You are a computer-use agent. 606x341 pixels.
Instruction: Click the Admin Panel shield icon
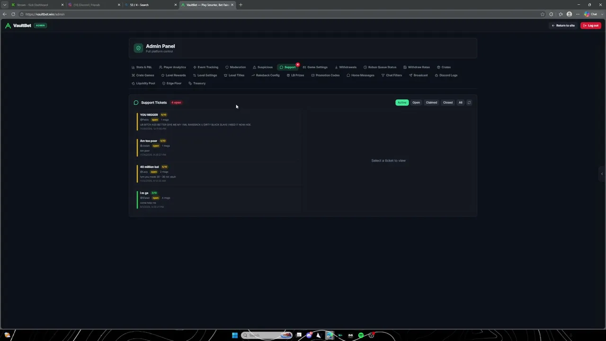click(x=138, y=48)
